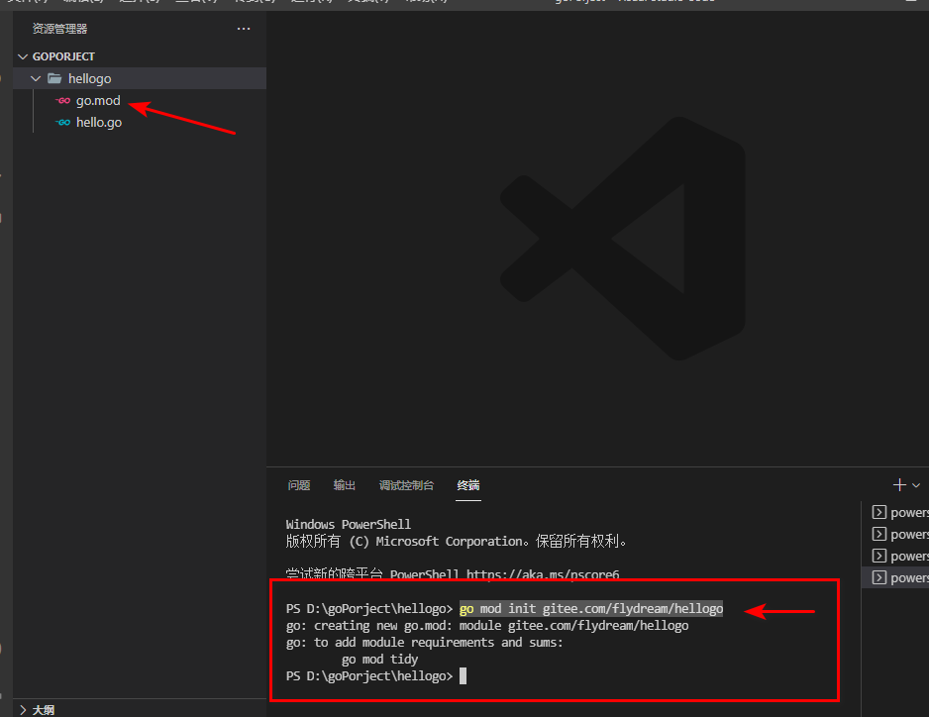Click the go.mod file icon
Screen dimensions: 929x717
62,101
